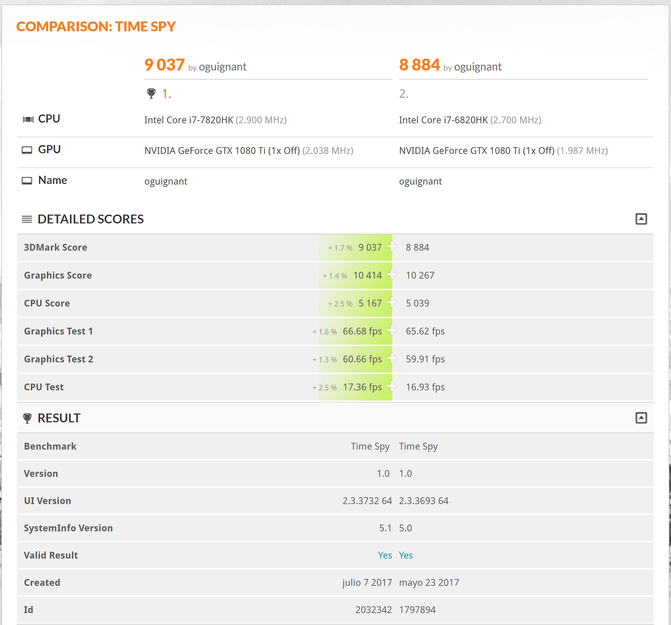Click Graphics Test 2 value 60.66 fps
Image resolution: width=671 pixels, height=625 pixels.
tap(362, 359)
